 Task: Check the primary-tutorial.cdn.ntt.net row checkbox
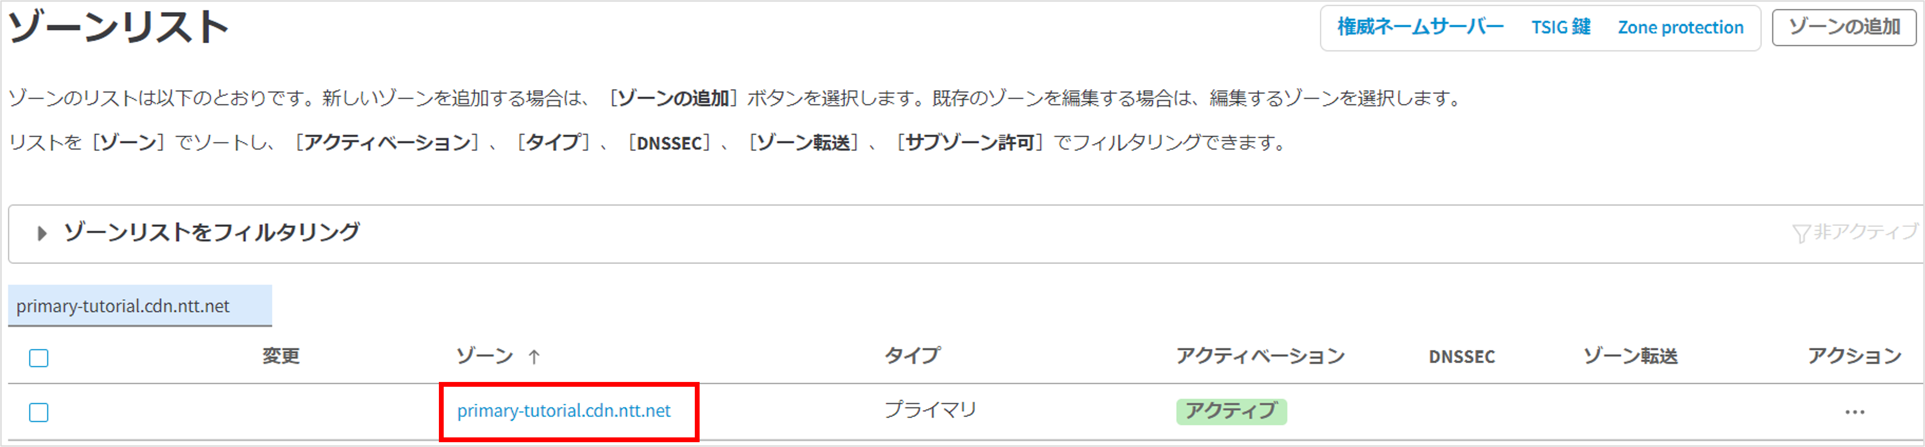tap(39, 412)
